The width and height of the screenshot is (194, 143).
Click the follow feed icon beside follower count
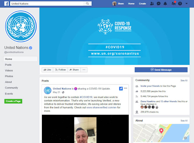[137, 96]
